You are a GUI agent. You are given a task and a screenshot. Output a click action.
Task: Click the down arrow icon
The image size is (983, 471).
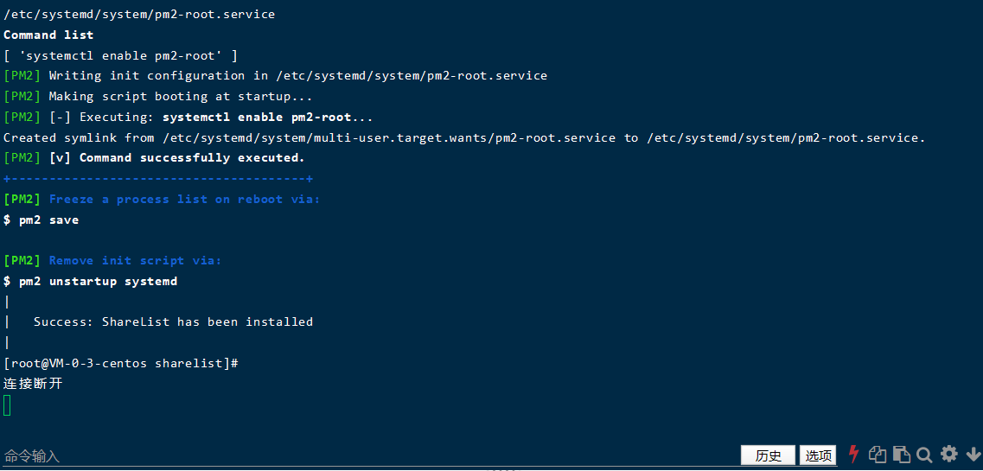click(973, 454)
